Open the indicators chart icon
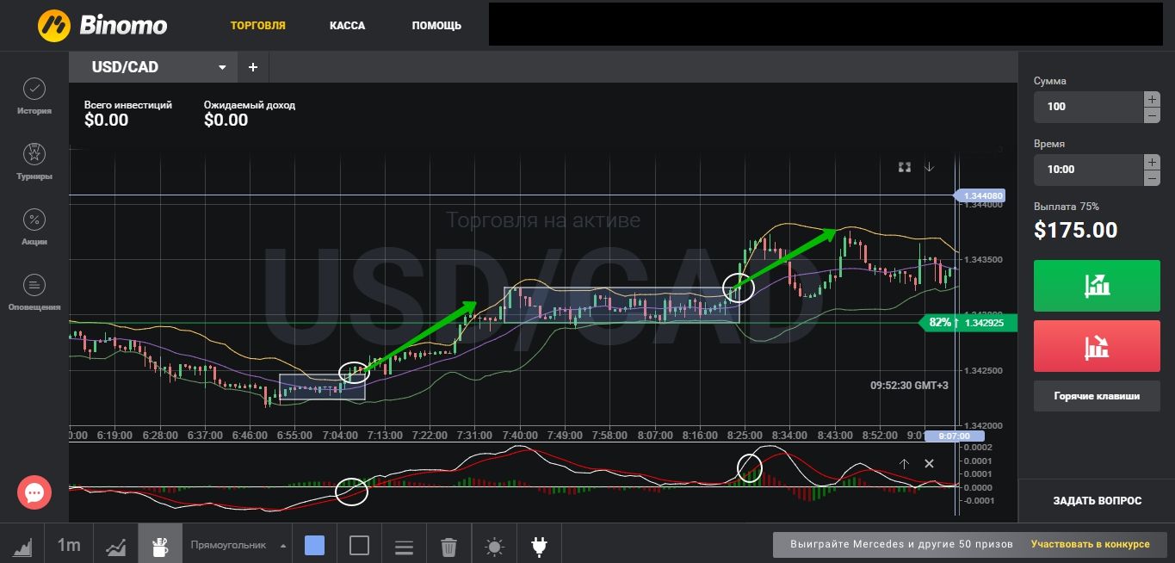Viewport: 1175px width, 563px height. point(116,545)
